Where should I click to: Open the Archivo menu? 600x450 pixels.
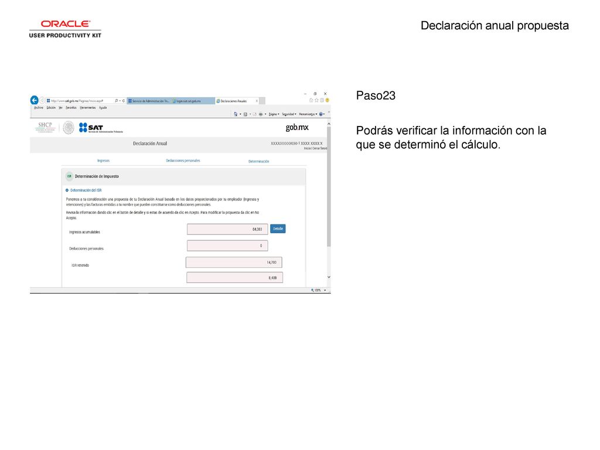39,108
